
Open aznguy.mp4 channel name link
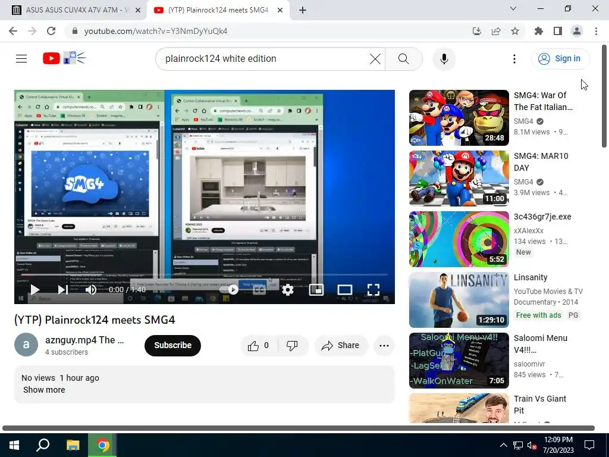click(x=84, y=340)
